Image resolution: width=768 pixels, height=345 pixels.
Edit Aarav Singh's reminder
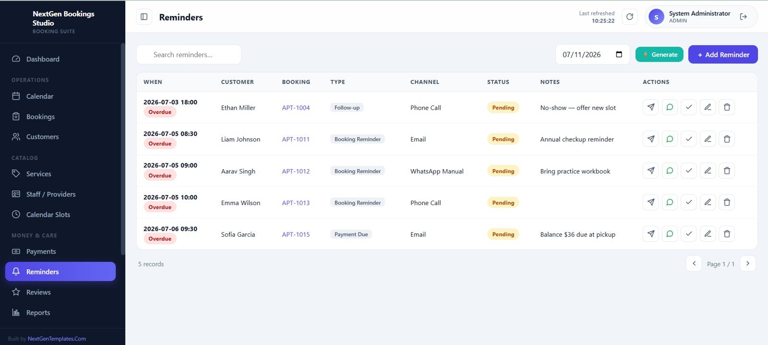click(708, 171)
